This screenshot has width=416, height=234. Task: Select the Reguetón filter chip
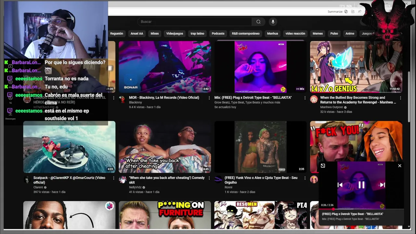[117, 33]
